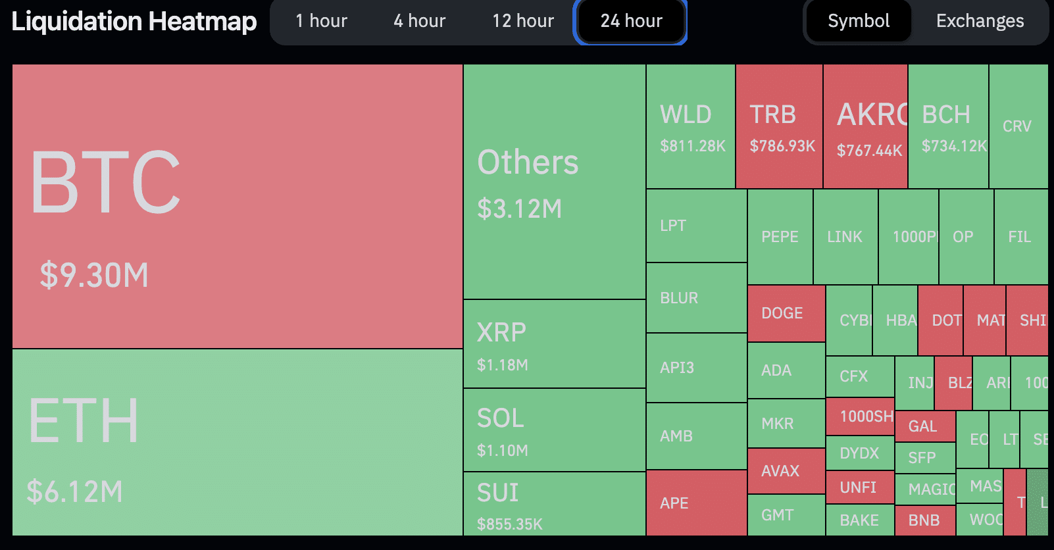Click the Liquidation Heatmap title
This screenshot has height=550, width=1054.
coord(134,22)
